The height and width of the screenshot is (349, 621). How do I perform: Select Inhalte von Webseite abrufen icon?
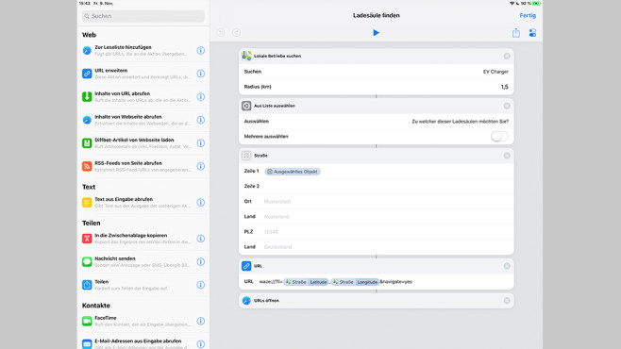coord(87,120)
